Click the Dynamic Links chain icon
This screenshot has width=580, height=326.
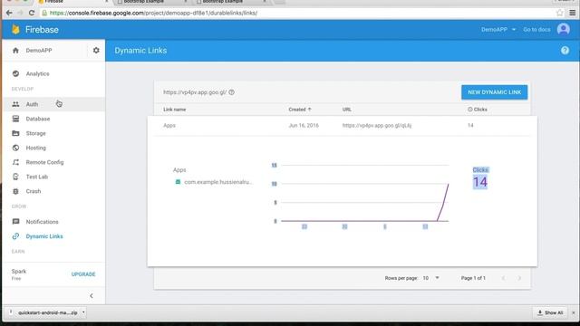[15, 236]
